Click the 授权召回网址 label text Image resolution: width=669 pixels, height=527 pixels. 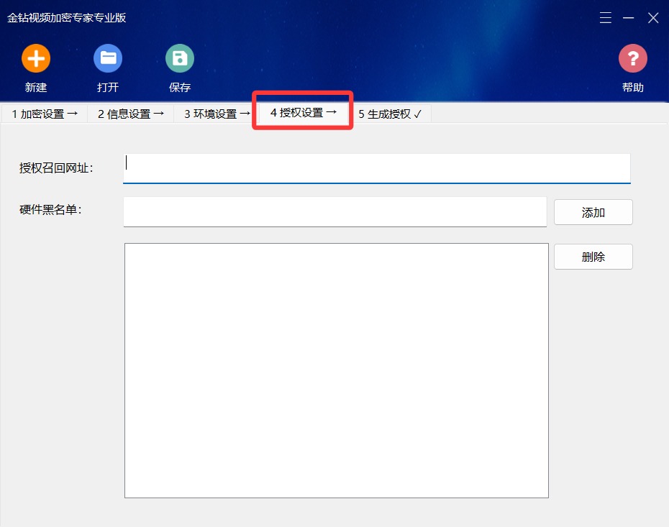point(56,168)
